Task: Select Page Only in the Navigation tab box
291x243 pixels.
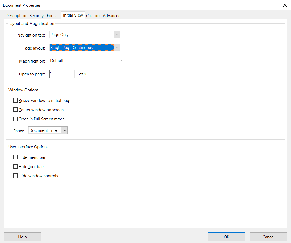Action: [x=81, y=34]
